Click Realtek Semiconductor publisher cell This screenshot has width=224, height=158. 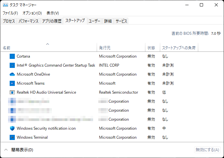click(118, 92)
